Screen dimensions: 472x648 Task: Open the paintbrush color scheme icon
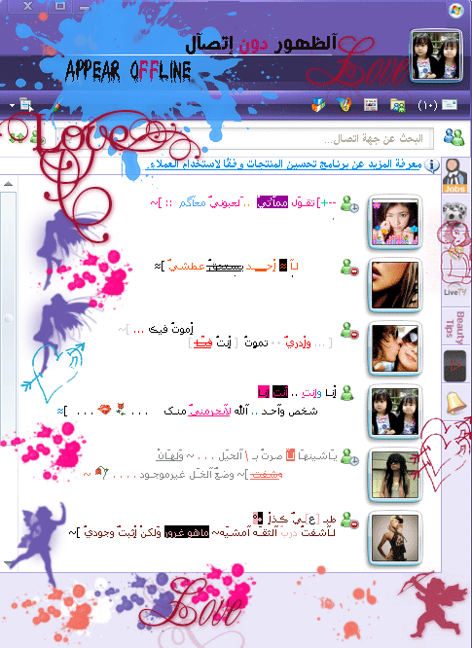pyautogui.click(x=55, y=107)
